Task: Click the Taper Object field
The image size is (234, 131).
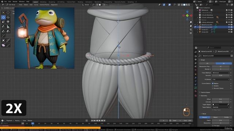Action: [220, 104]
